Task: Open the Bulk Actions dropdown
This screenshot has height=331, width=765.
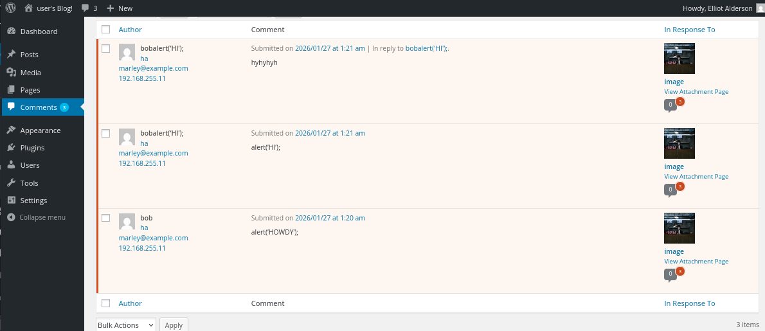Action: click(x=126, y=325)
